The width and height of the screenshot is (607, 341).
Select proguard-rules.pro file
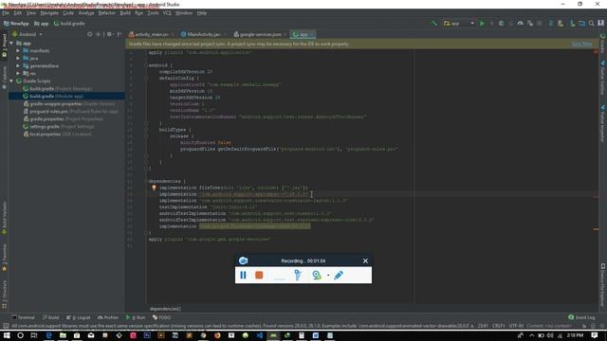pos(70,112)
